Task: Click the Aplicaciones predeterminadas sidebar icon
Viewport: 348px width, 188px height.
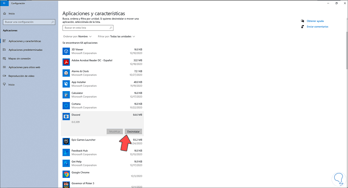Action: pyautogui.click(x=4, y=50)
